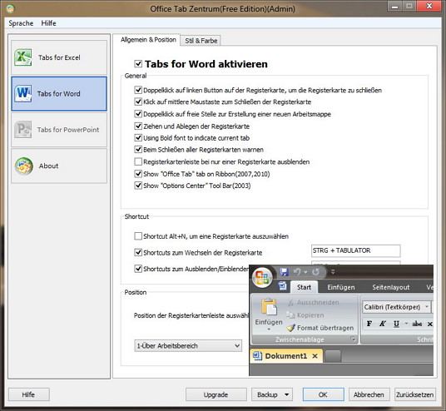Image resolution: width=446 pixels, height=411 pixels.
Task: Click the underline U button in the preview
Action: click(x=396, y=324)
